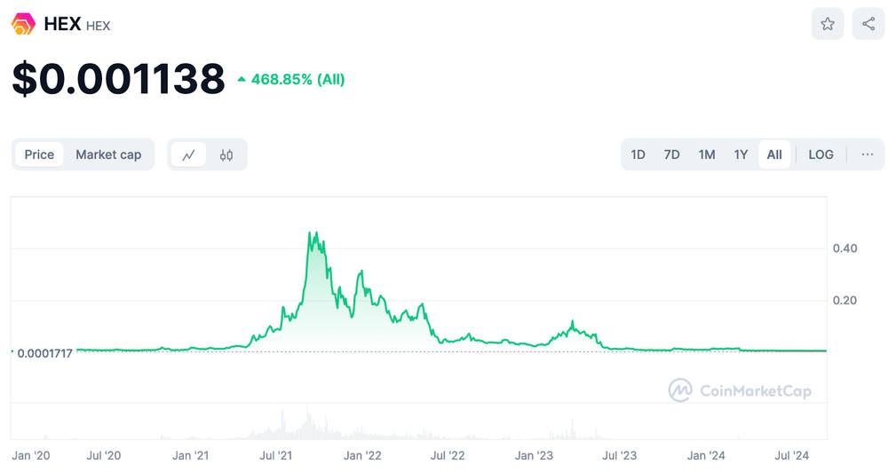Click the Jul '21 x-axis label
888x473 pixels.
(276, 455)
